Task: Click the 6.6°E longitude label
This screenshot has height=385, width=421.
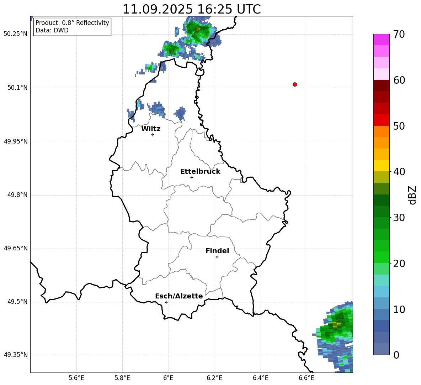Action: pyautogui.click(x=307, y=378)
